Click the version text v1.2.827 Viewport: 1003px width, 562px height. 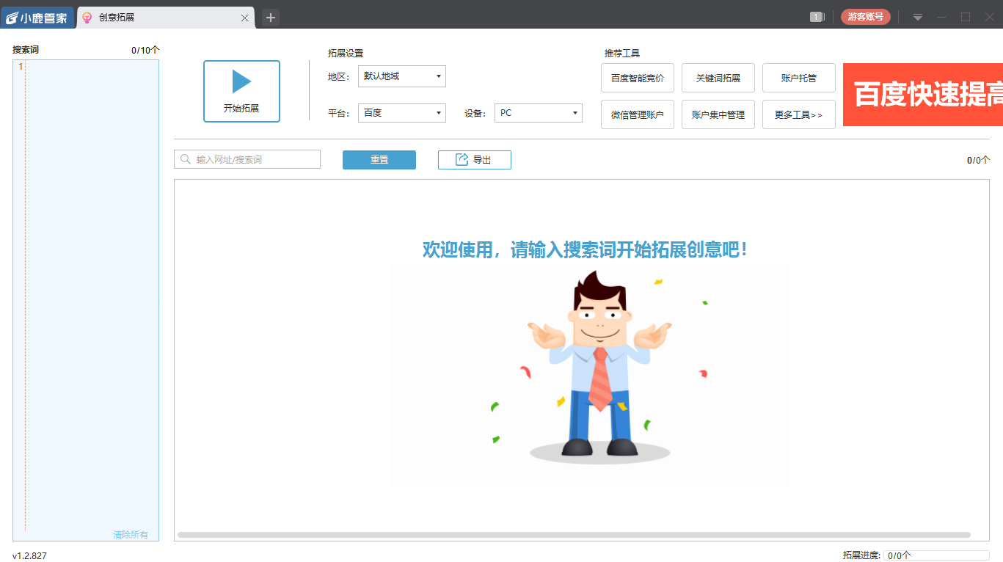pyautogui.click(x=29, y=556)
